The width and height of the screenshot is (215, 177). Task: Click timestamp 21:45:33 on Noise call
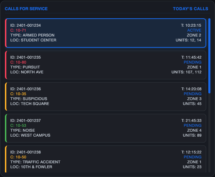pyautogui.click(x=191, y=120)
